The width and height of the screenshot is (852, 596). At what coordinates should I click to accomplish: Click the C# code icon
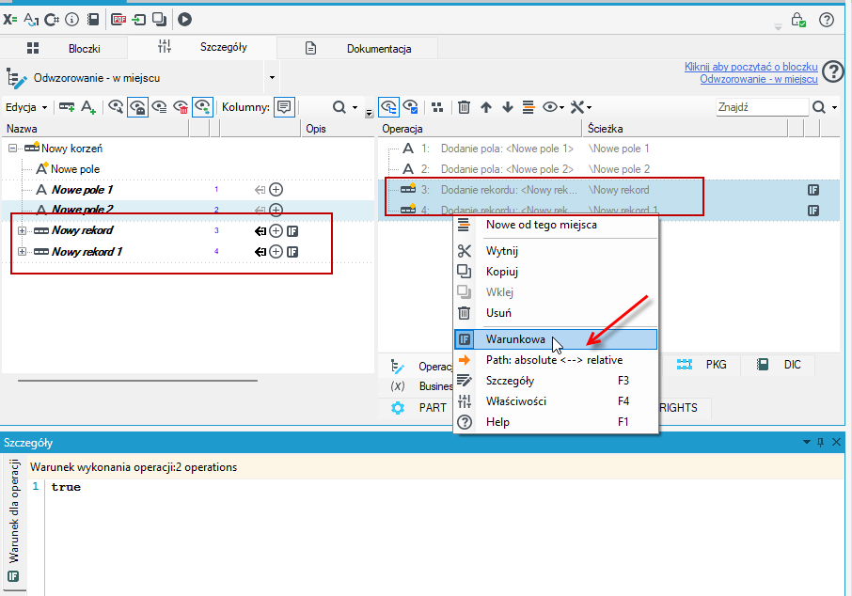(x=52, y=20)
